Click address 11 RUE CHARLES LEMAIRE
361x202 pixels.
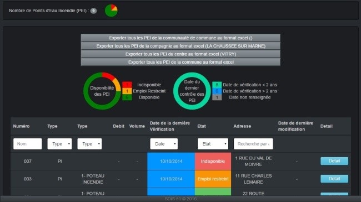click(x=253, y=179)
